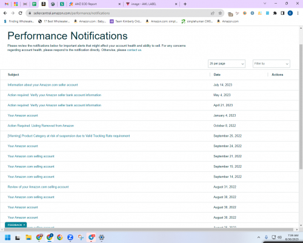Toggle the browser side panel

click(x=282, y=13)
